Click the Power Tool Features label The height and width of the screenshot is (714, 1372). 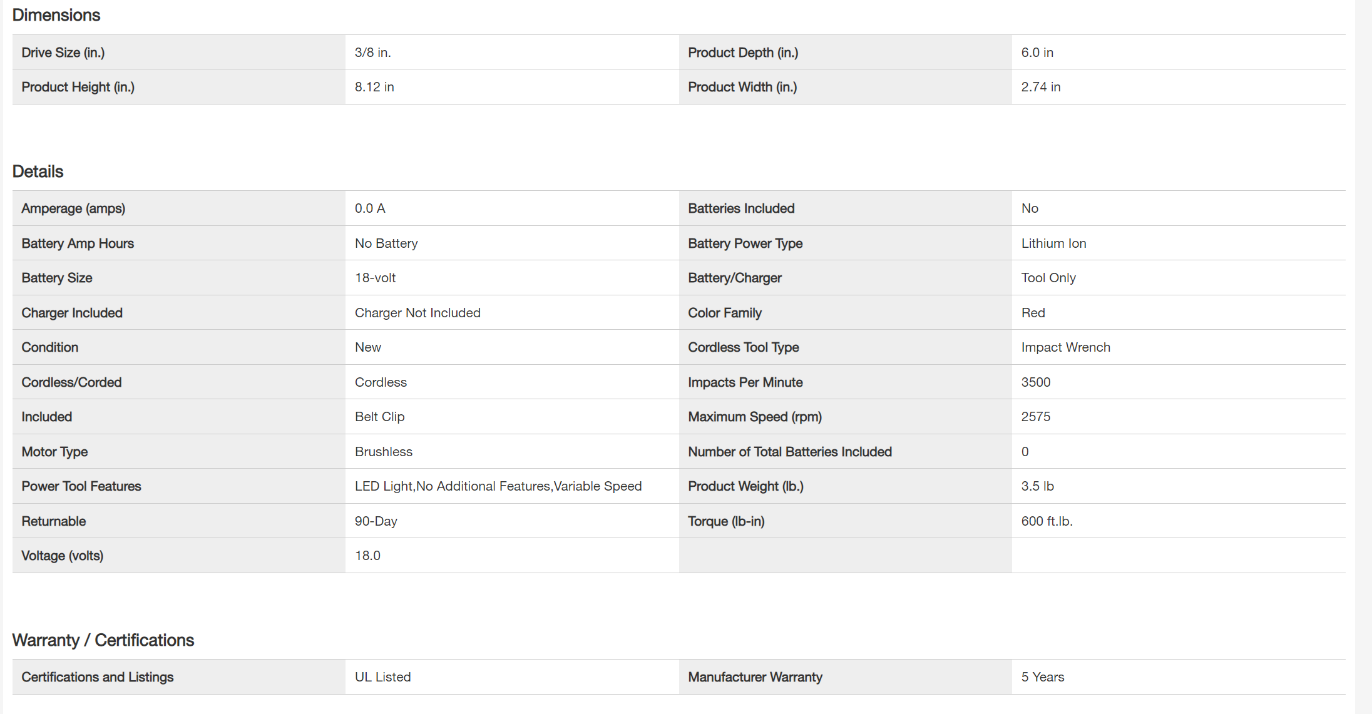tap(81, 486)
